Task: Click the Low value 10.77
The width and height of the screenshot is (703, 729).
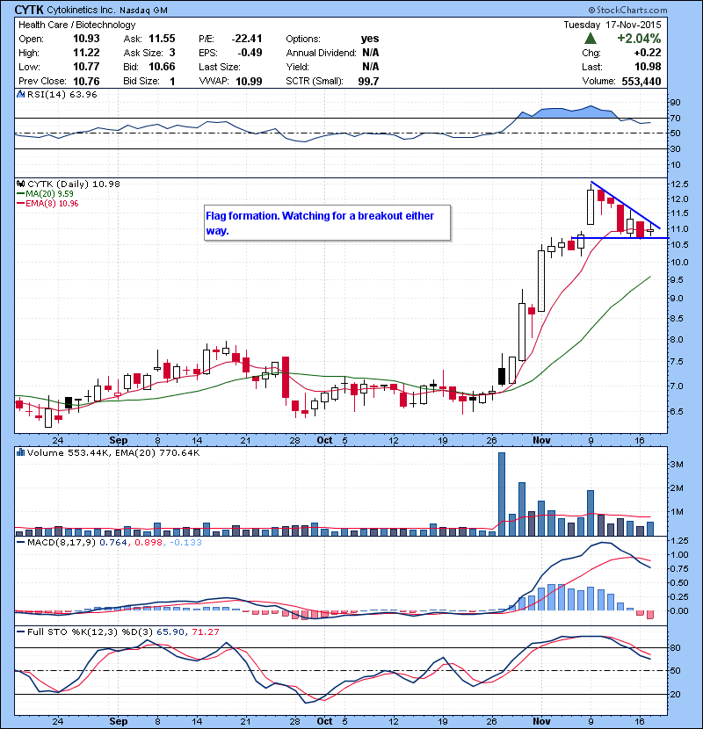Action: pyautogui.click(x=86, y=67)
